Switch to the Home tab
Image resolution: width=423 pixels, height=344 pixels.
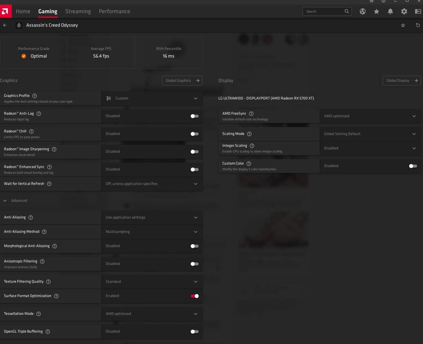[x=23, y=11]
